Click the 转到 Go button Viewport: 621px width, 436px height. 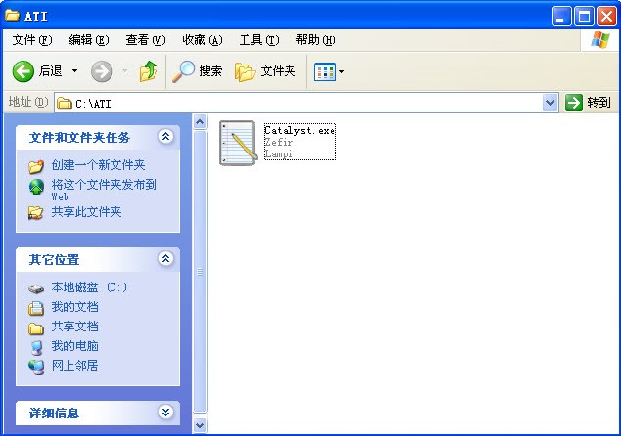pos(588,103)
